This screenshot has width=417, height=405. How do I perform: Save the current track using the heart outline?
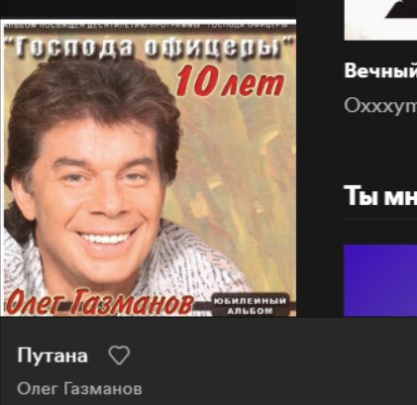119,355
